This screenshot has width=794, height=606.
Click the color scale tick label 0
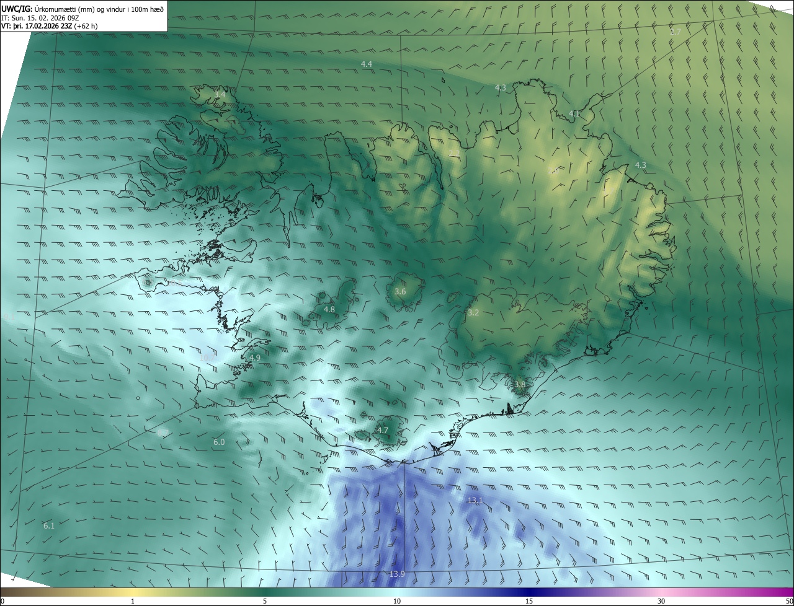coord(2,601)
